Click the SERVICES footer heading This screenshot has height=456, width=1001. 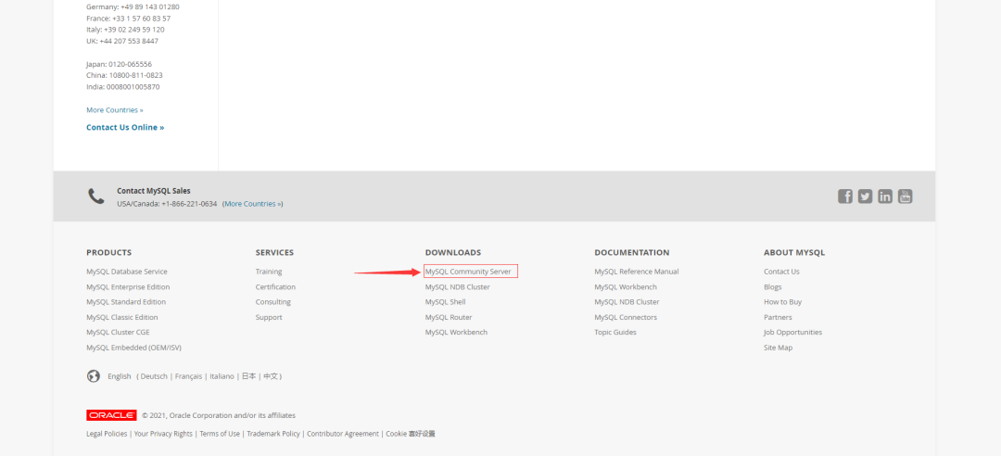click(274, 252)
